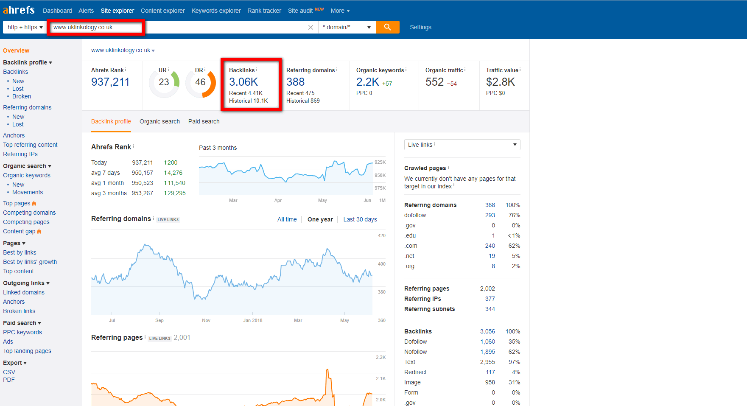
Task: Open Dashboard in the top navigation
Action: 57,11
